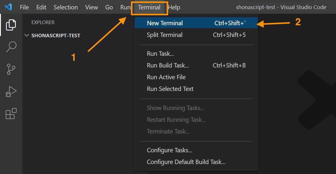
Task: Open the Source Control icon
Action: click(11, 69)
